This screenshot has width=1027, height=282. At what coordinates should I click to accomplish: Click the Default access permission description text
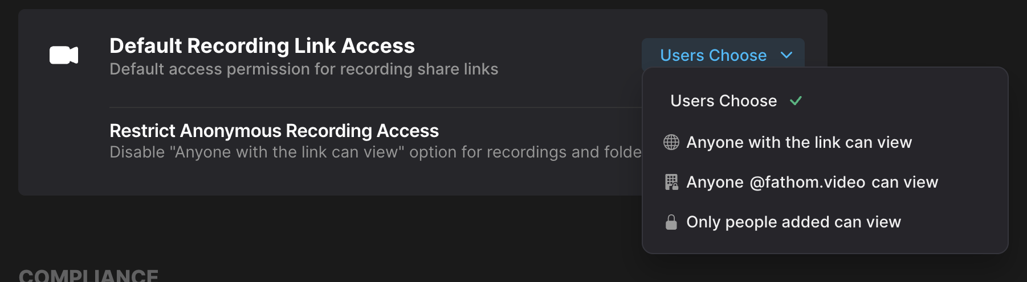click(x=304, y=69)
